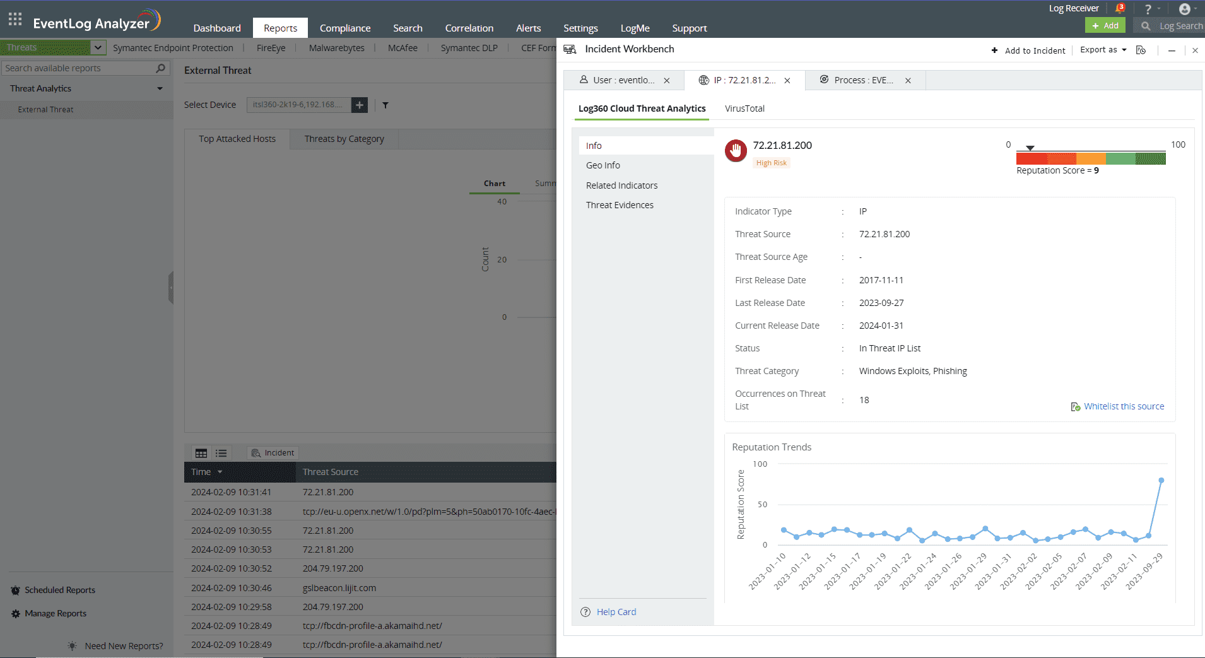Open the user account icon top-right
Image resolution: width=1205 pixels, height=658 pixels.
pos(1185,8)
